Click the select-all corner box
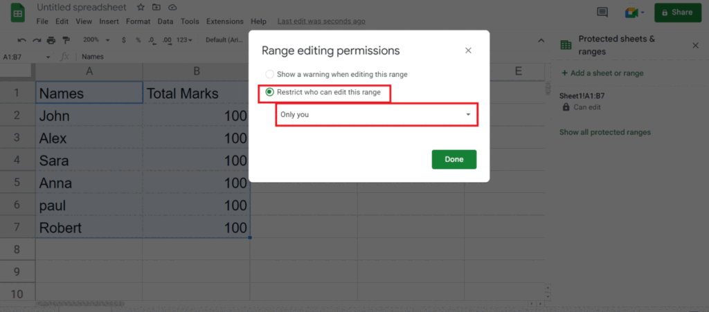The height and width of the screenshot is (312, 709). tap(17, 71)
